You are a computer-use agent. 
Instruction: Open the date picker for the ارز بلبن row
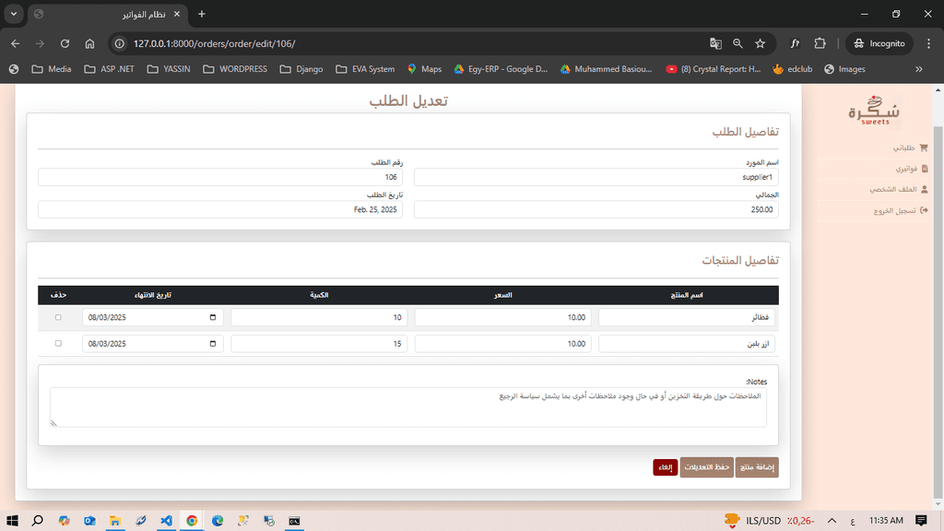click(x=213, y=344)
